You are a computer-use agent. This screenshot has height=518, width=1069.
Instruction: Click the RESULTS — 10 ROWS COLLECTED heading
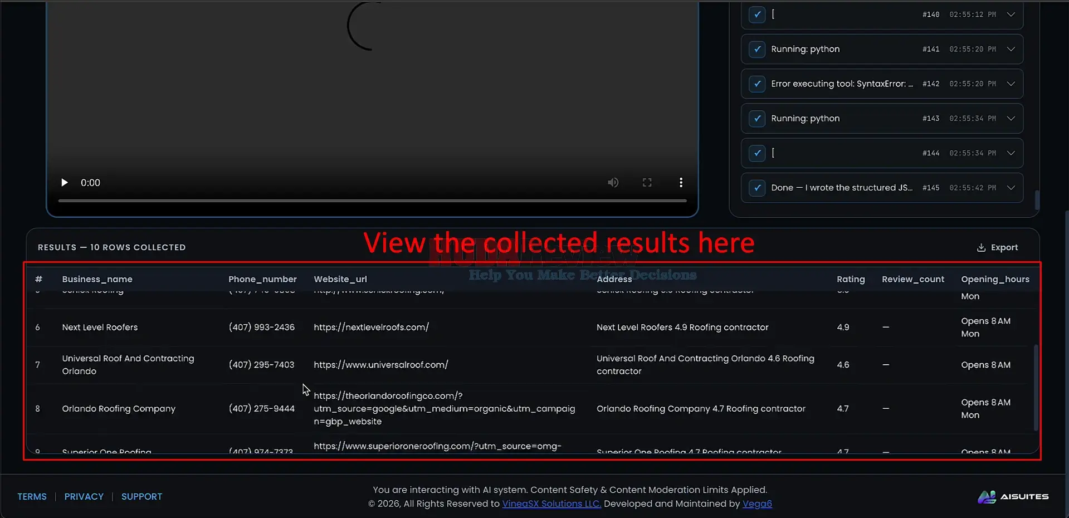pos(111,247)
